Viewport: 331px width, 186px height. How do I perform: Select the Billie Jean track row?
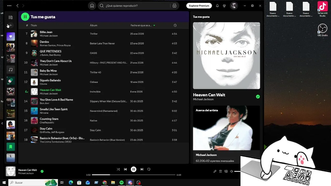(x=103, y=34)
